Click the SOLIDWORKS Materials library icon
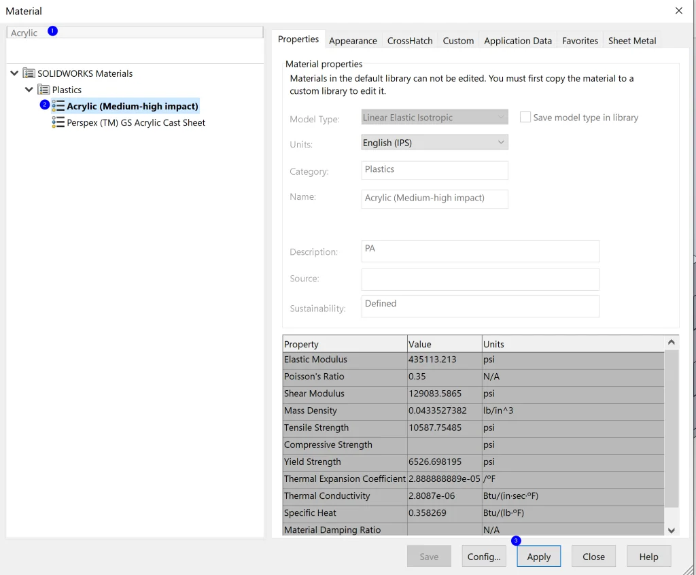The image size is (696, 575). click(x=29, y=73)
